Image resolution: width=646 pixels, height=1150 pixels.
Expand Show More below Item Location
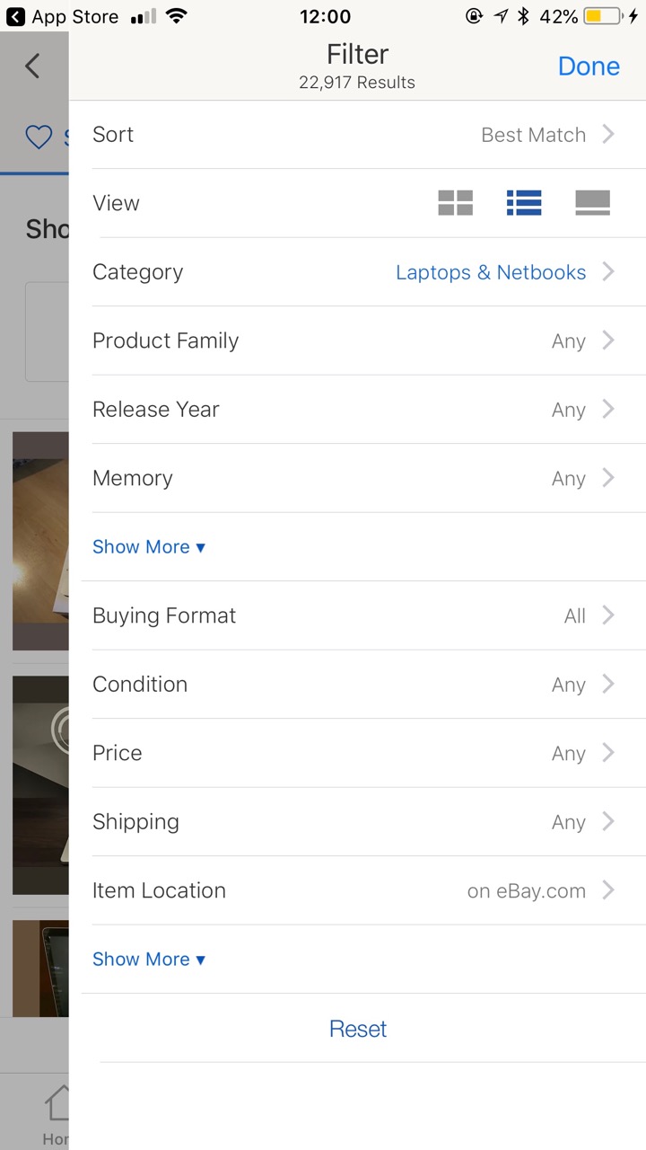coord(149,960)
